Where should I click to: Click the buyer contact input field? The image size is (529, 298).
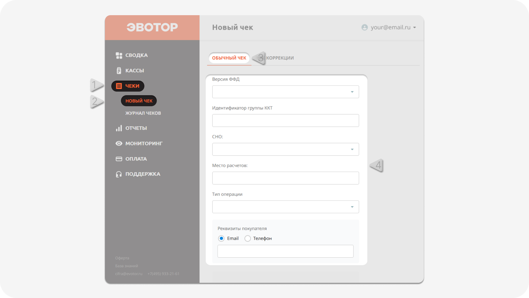[x=285, y=251]
